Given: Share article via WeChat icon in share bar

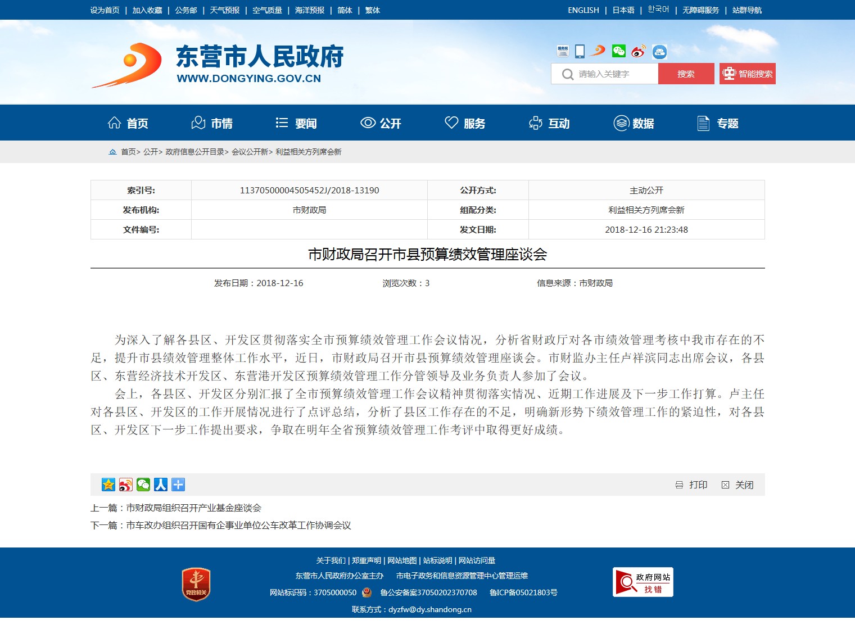Looking at the screenshot, I should tap(143, 485).
